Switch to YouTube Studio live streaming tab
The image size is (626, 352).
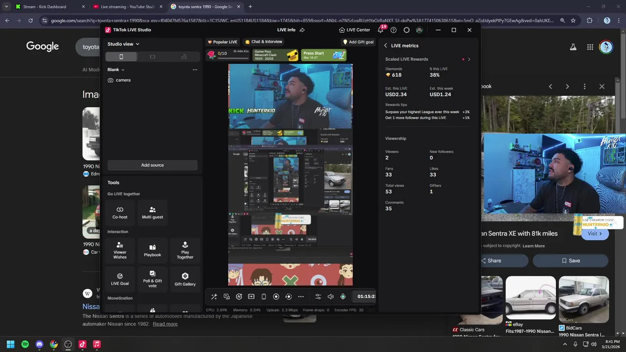[127, 7]
